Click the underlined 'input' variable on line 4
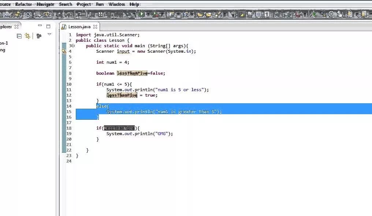Screen dimensions: 372x216 point(123,51)
